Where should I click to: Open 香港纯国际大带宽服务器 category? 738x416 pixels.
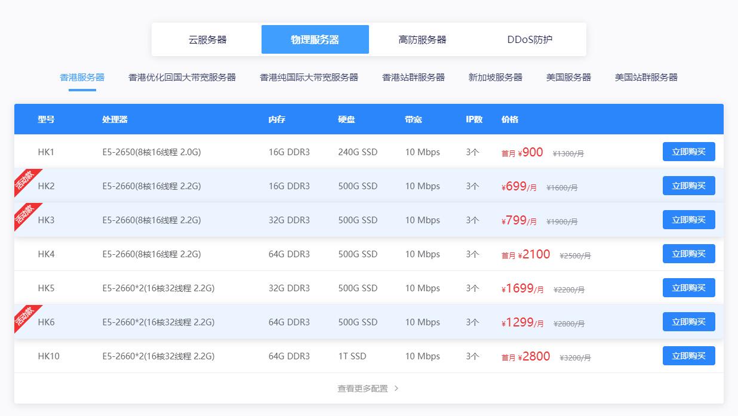click(x=309, y=78)
